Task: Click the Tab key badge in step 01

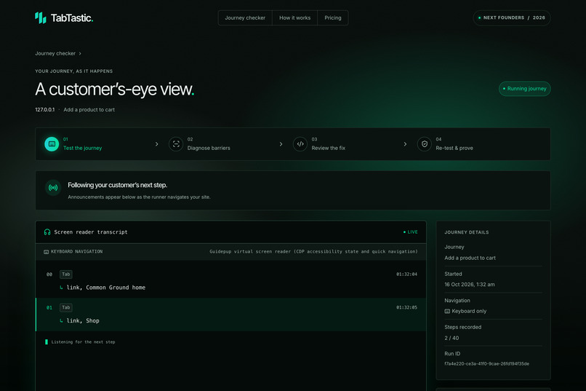Action: point(65,307)
